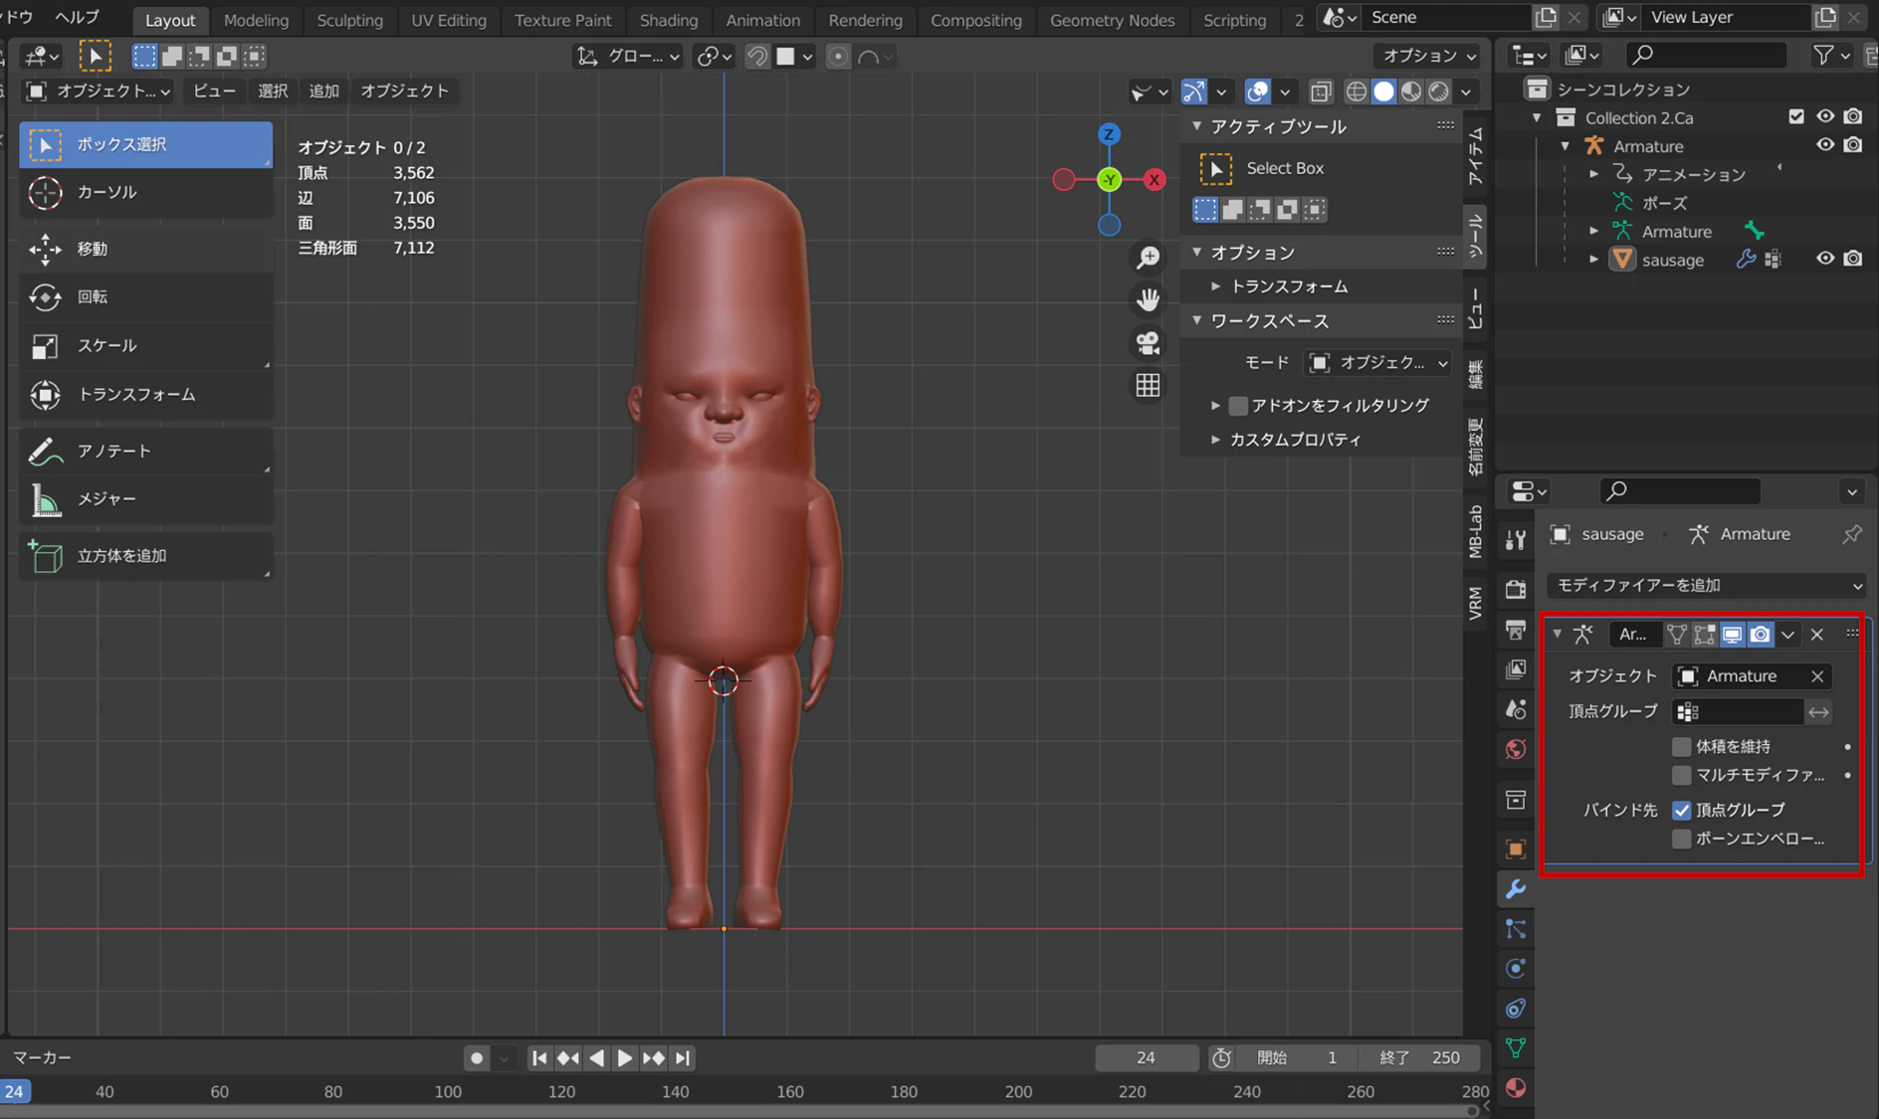Viewport: 1879px width, 1119px height.
Task: Play the animation forward
Action: (x=624, y=1057)
